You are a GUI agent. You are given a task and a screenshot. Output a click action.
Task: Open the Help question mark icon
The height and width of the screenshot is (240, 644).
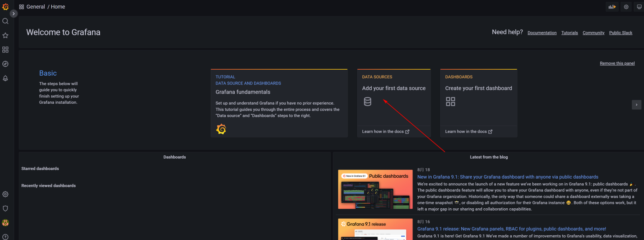point(5,237)
